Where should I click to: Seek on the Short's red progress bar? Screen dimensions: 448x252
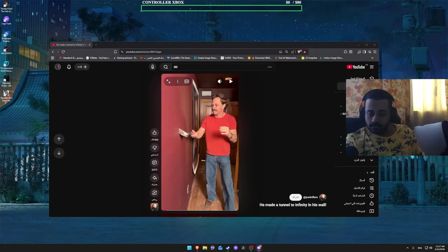point(200,211)
